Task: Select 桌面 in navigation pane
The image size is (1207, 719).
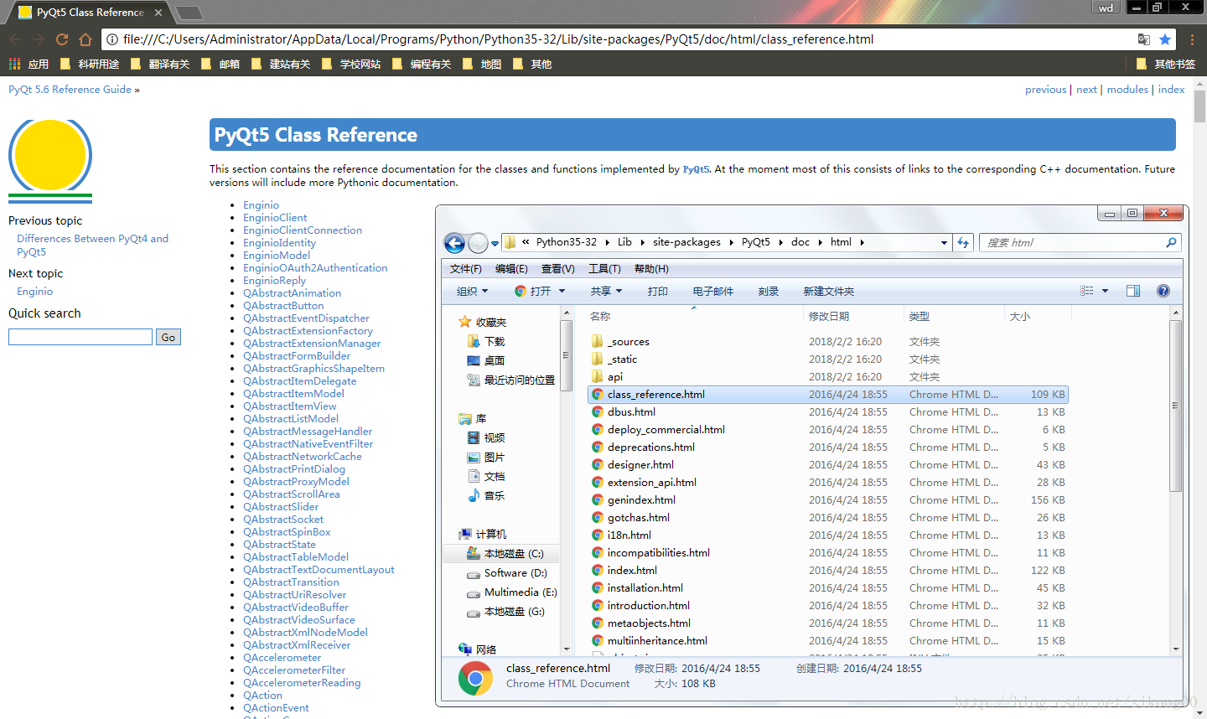Action: click(x=486, y=360)
